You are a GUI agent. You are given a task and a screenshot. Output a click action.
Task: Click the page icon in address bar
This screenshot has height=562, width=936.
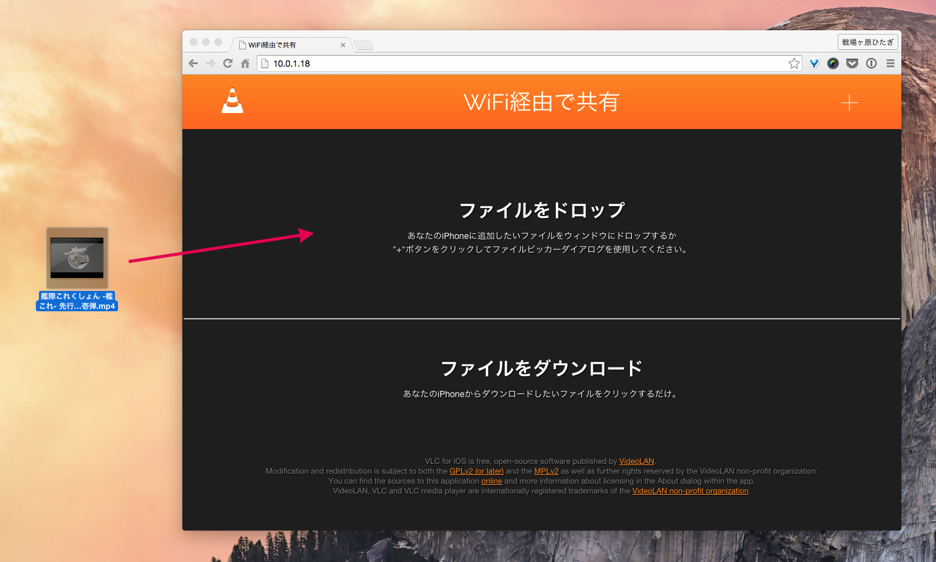point(265,63)
